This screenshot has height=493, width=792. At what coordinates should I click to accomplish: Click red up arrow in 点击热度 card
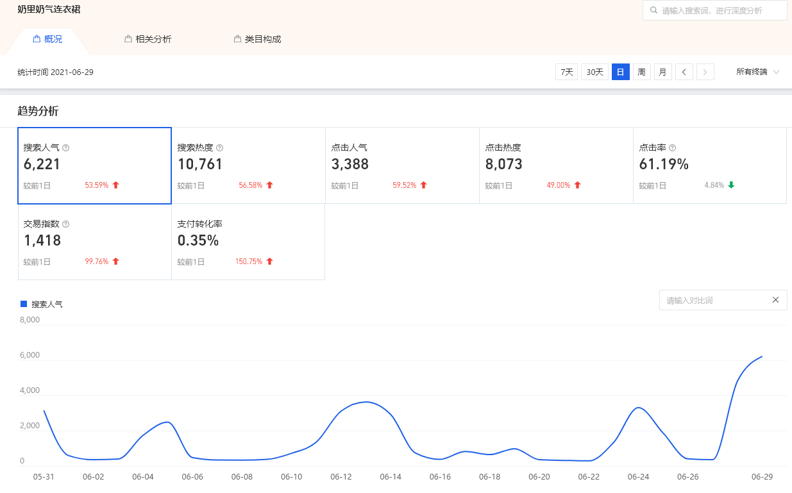(x=577, y=185)
